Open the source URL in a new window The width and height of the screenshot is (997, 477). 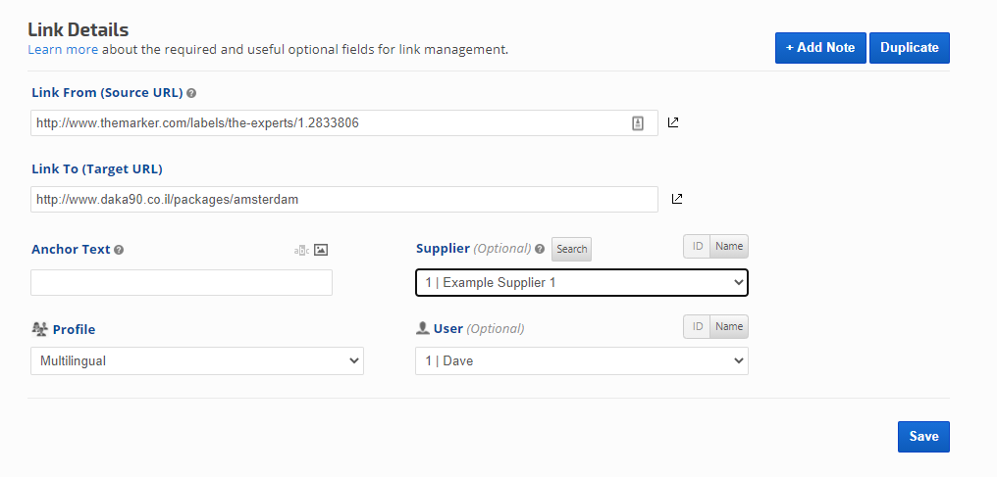(x=673, y=122)
